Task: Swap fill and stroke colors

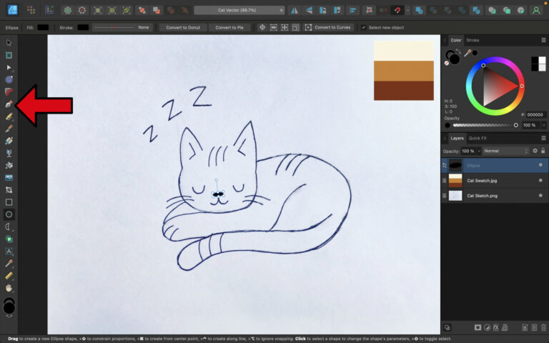Action: (458, 51)
